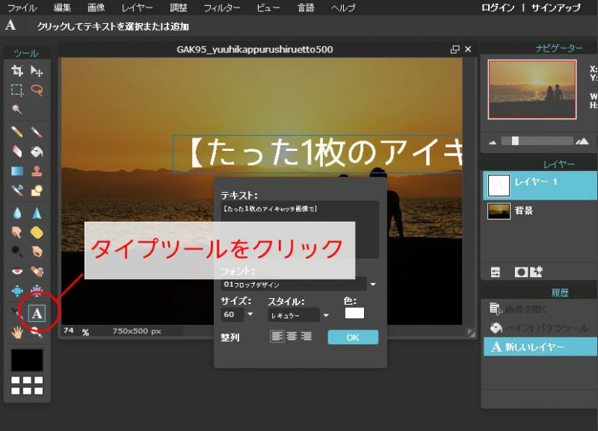Select the Hand pan tool
This screenshot has width=598, height=431.
point(17,332)
